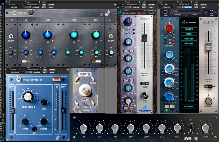Select CONT. GAIN in the Kit Plugins panel

click(x=189, y=39)
